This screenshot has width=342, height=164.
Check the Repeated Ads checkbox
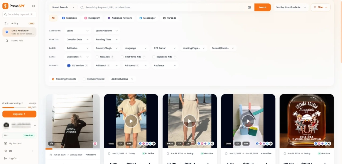tap(154, 57)
